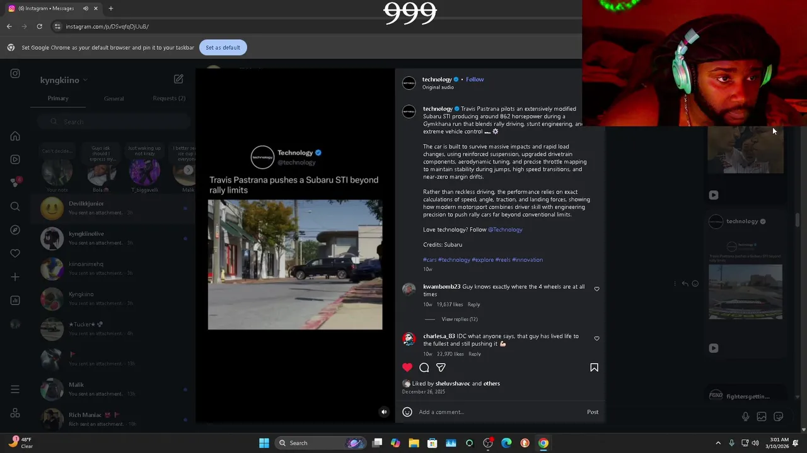The image size is (807, 453).
Task: Open the Dashboard chart icon in sidebar
Action: [x=15, y=300]
